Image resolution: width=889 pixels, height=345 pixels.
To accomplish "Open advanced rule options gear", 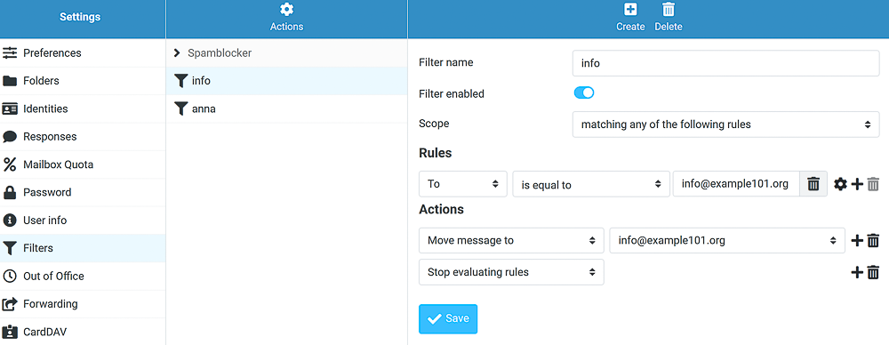I will pos(840,184).
